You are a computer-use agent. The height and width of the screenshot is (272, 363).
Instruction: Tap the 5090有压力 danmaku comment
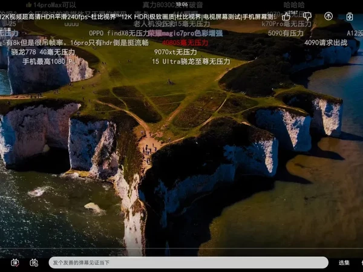point(286,33)
